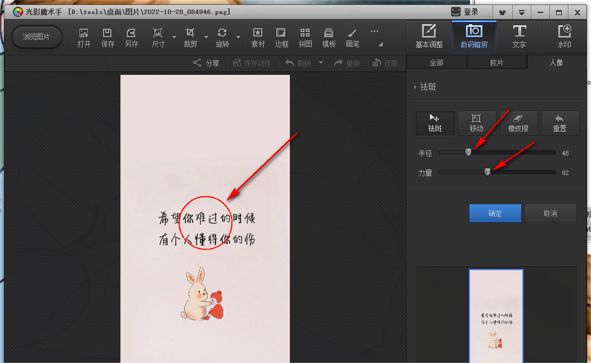Activate the 橡皮擦 (Eraser) mode

(518, 123)
